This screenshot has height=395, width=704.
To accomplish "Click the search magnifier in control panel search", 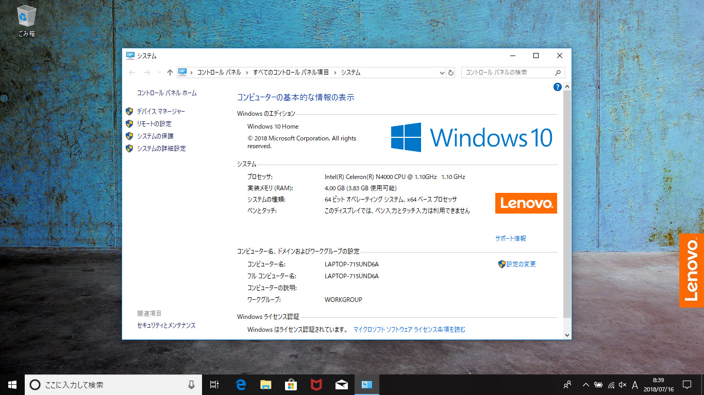I will pyautogui.click(x=558, y=73).
